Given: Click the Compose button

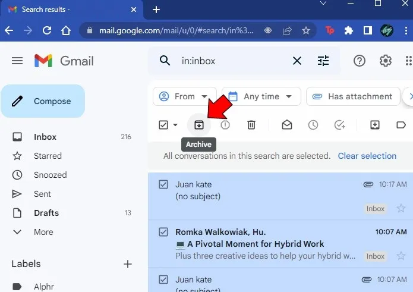Looking at the screenshot, I should (43, 101).
